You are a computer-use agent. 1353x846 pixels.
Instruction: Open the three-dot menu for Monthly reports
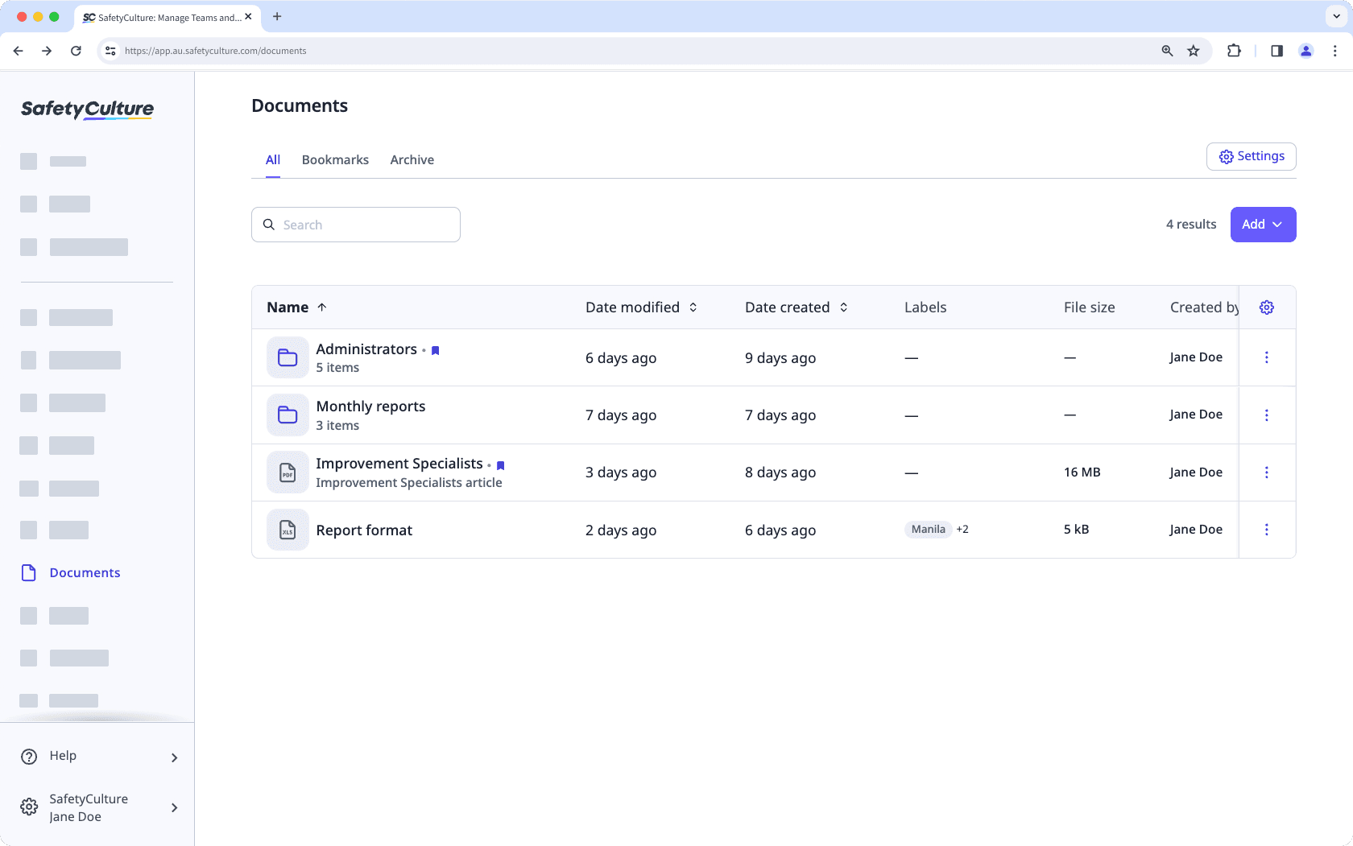tap(1267, 415)
